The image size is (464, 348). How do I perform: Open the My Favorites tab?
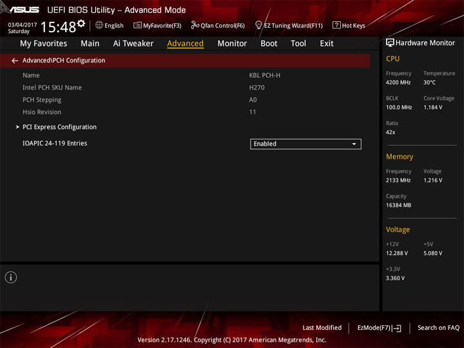click(44, 44)
